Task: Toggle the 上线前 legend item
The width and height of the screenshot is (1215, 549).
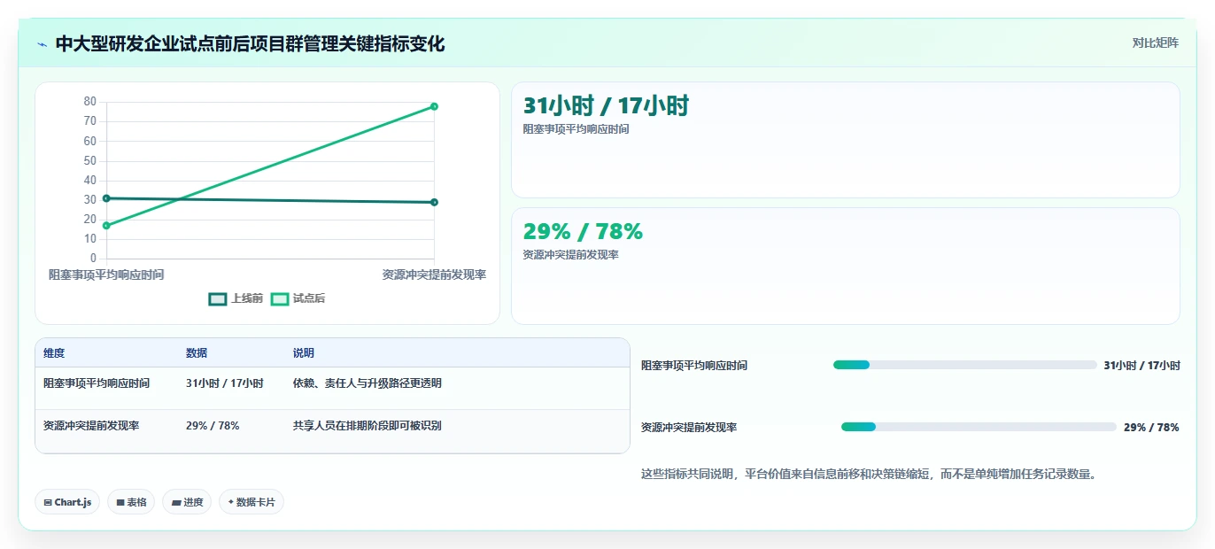Action: pyautogui.click(x=236, y=298)
